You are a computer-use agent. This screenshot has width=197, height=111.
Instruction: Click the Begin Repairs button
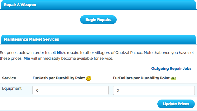click(x=98, y=20)
